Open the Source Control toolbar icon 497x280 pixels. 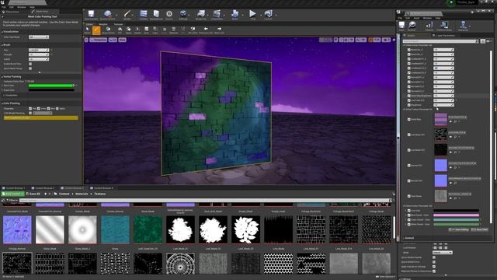[107, 15]
